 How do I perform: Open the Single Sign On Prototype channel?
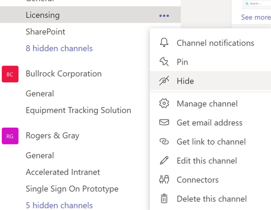click(72, 189)
